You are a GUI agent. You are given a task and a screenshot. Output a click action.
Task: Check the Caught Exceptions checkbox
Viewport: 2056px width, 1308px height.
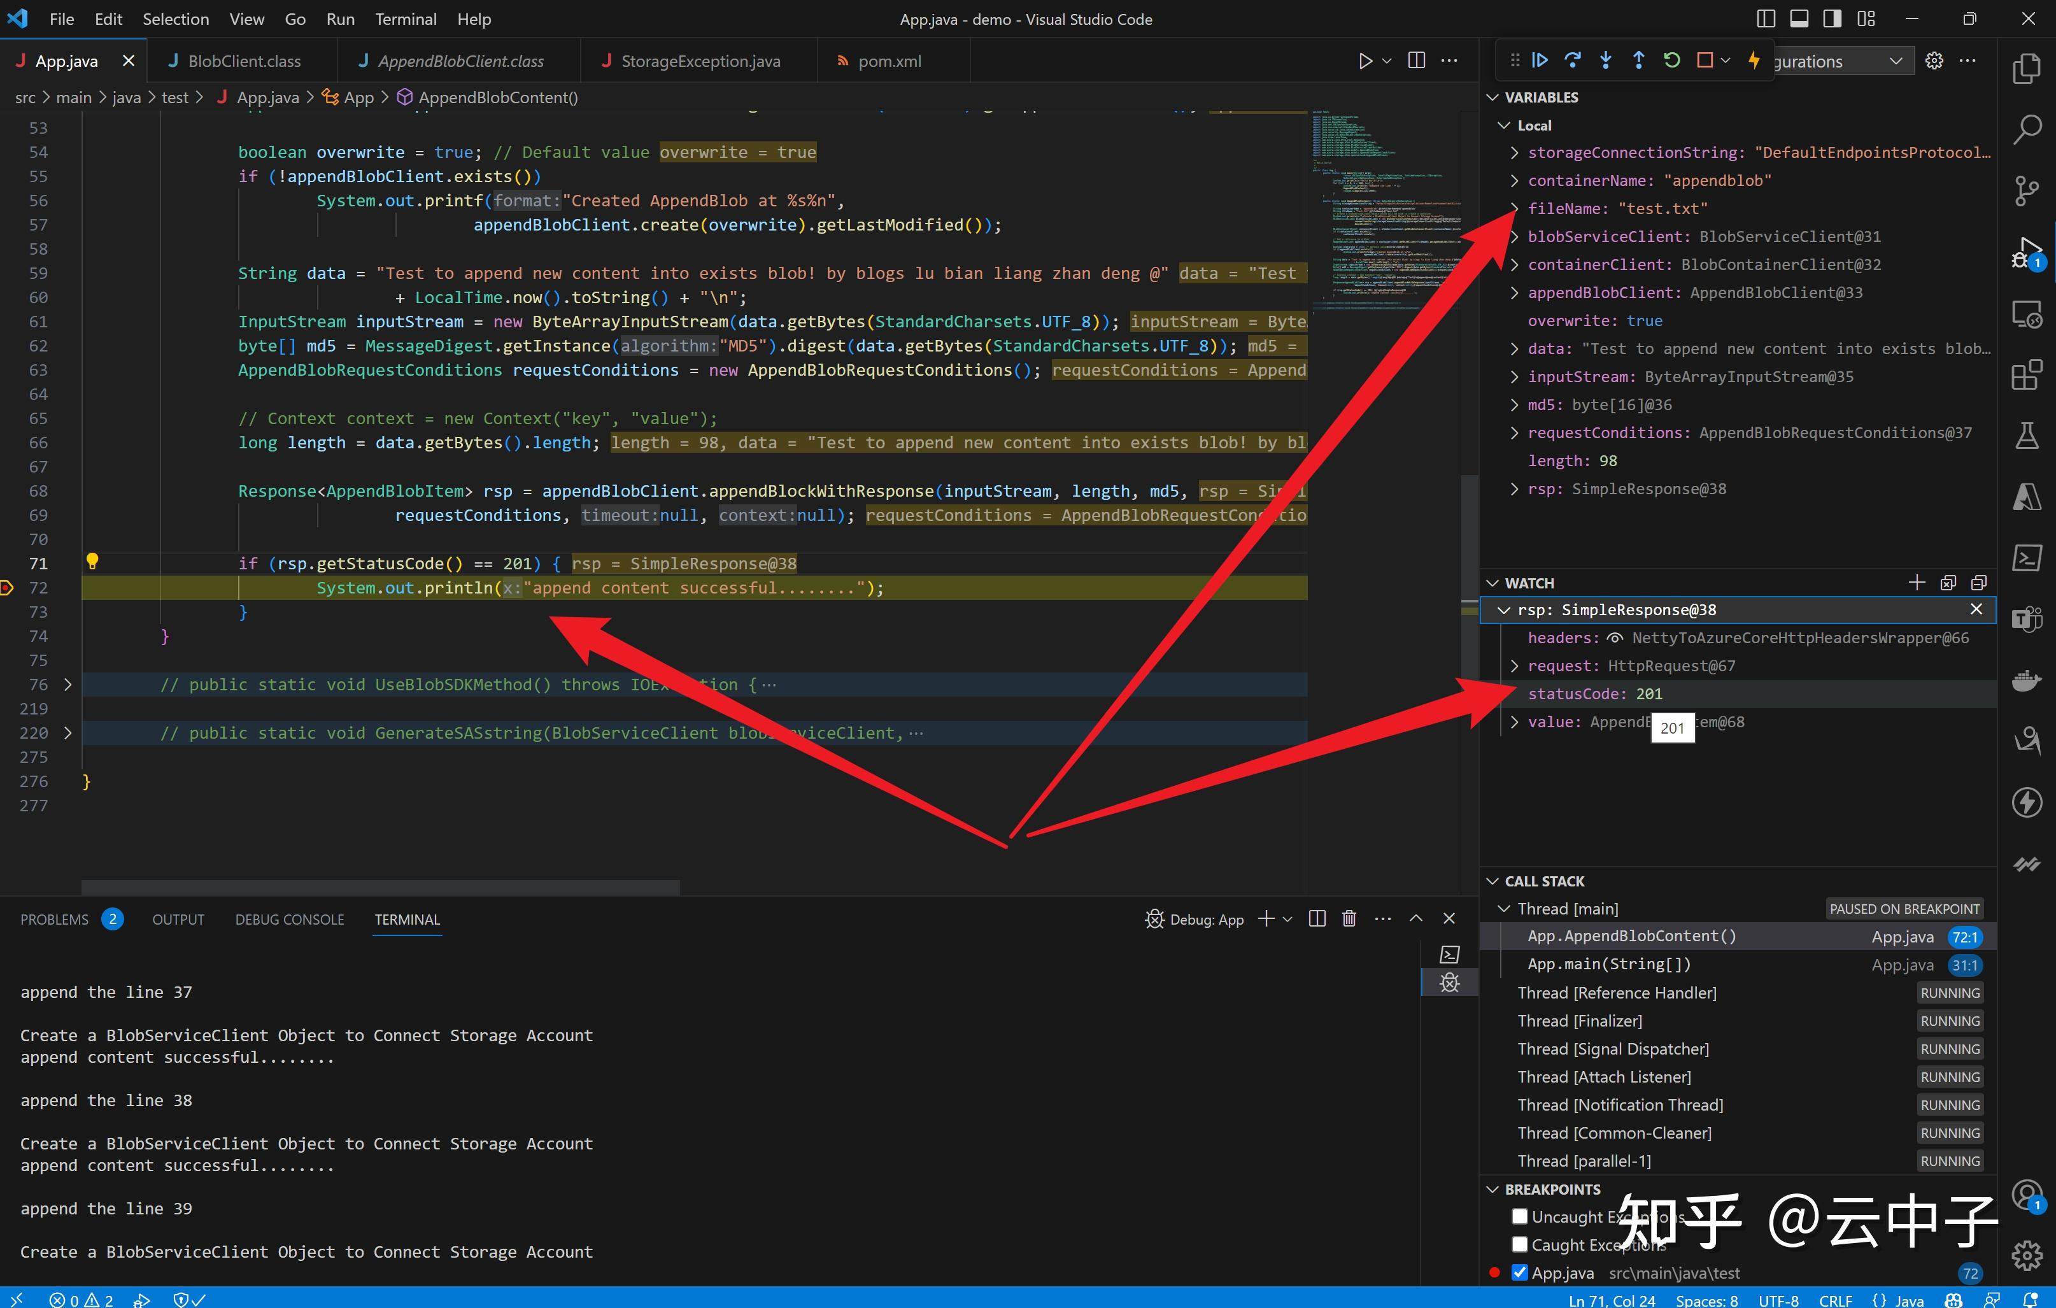pyautogui.click(x=1520, y=1245)
